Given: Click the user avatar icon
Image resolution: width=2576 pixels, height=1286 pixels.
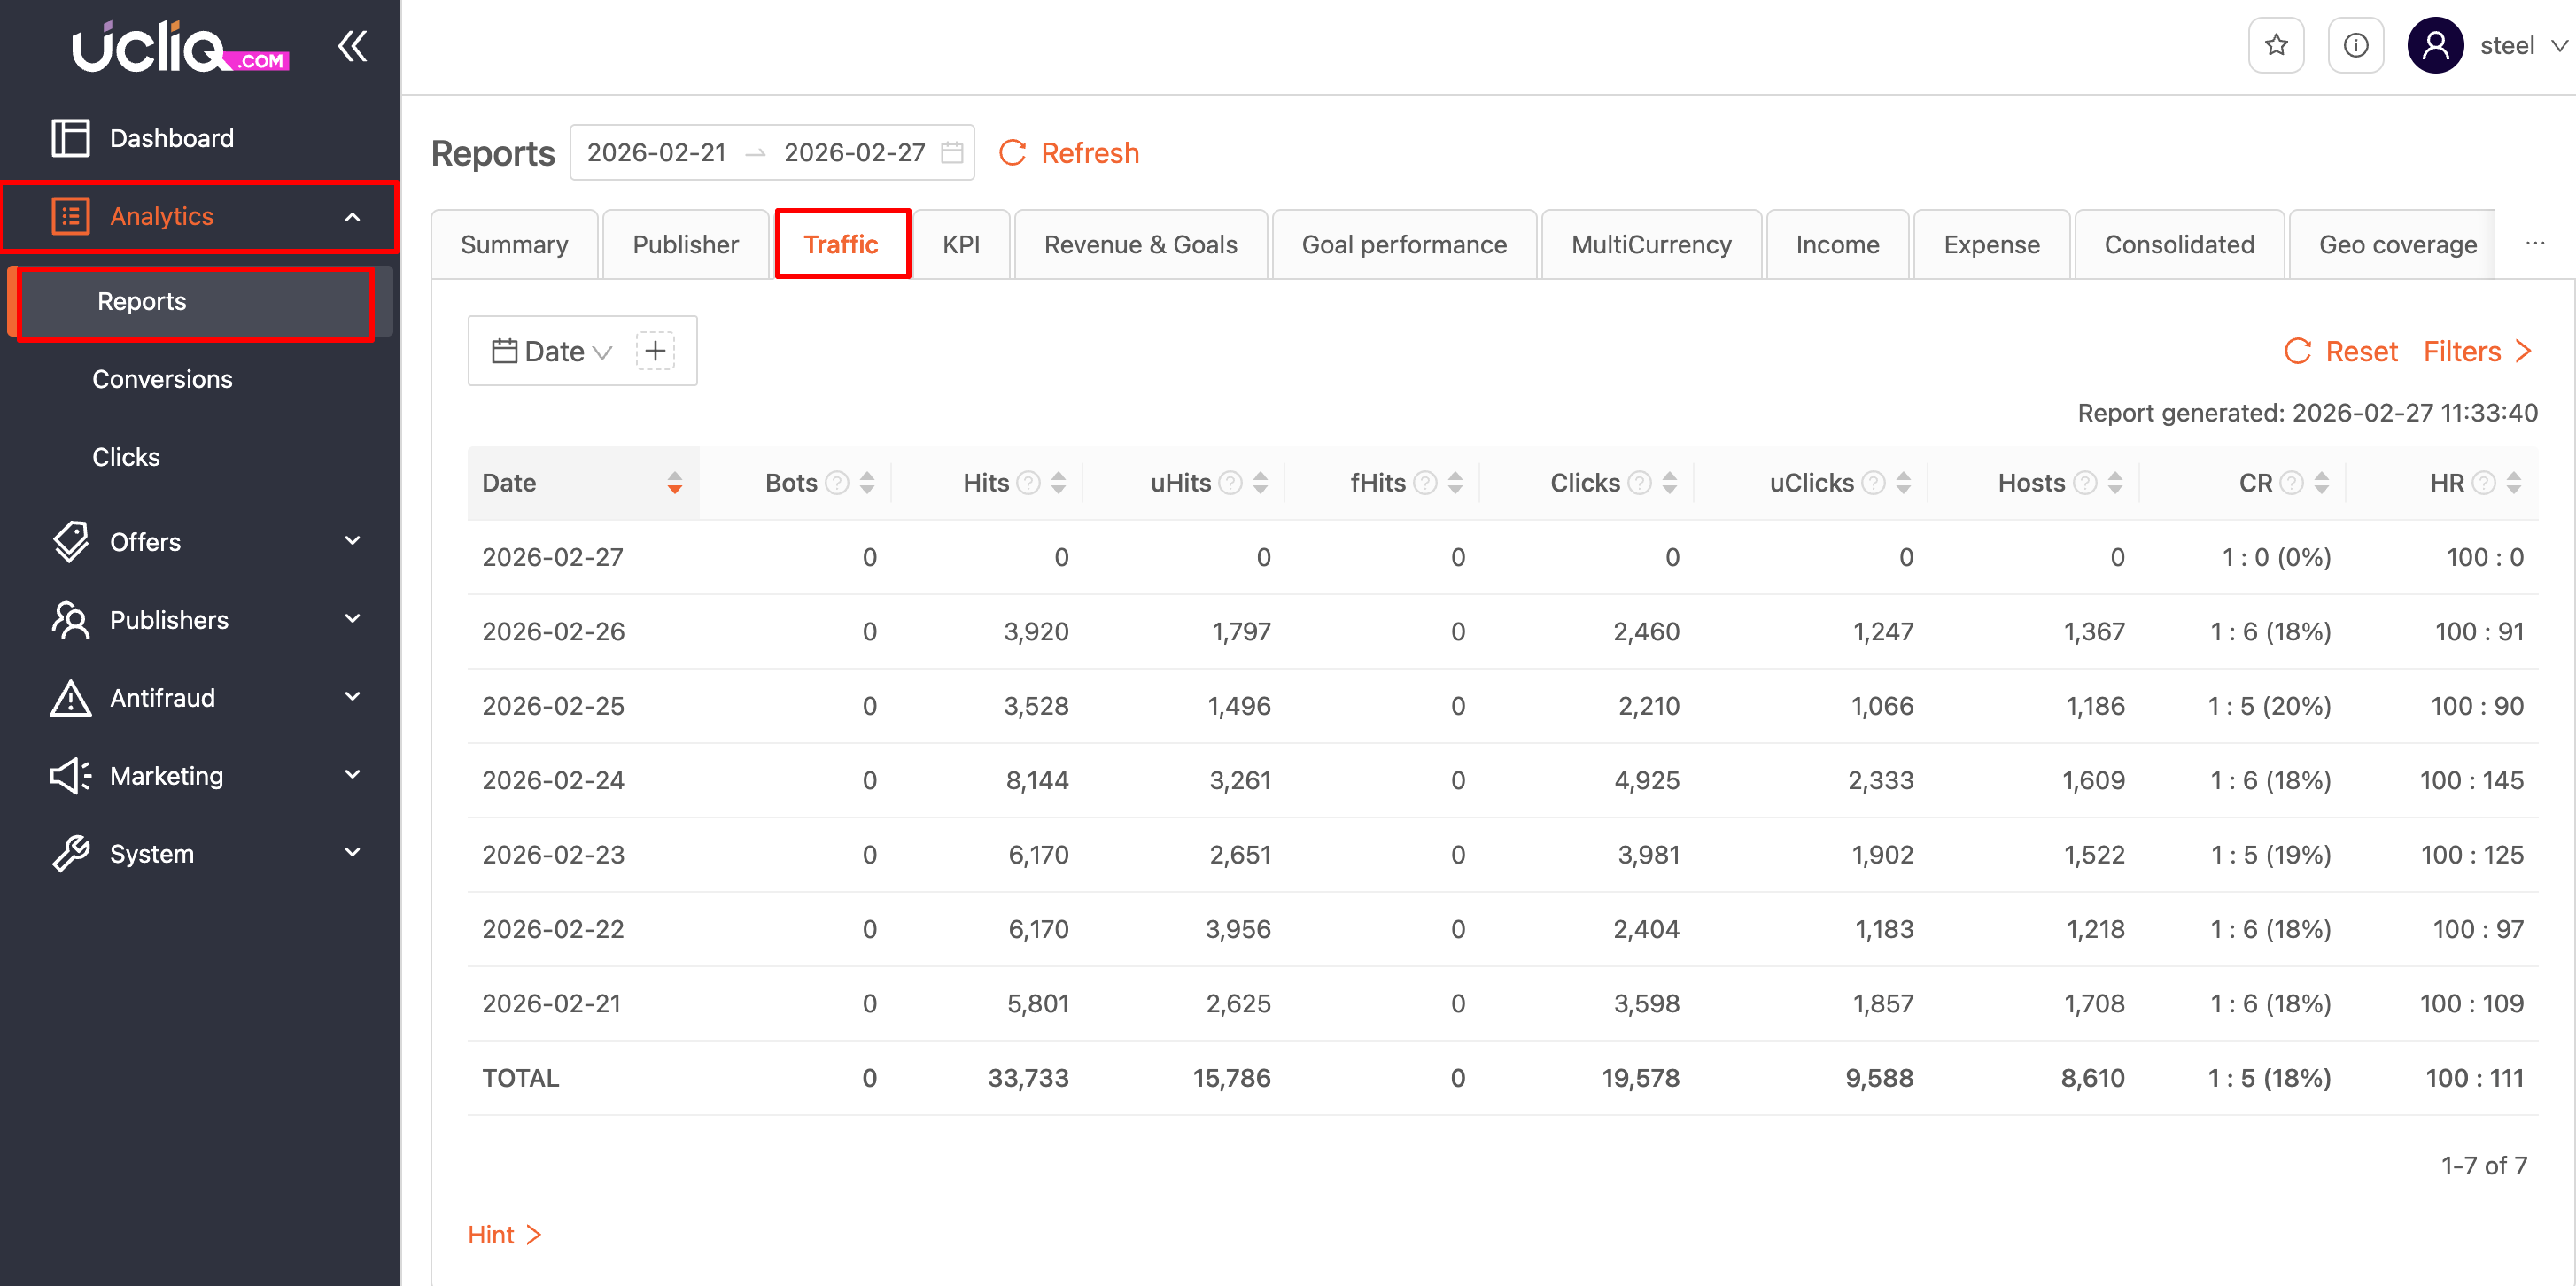Looking at the screenshot, I should coord(2434,45).
